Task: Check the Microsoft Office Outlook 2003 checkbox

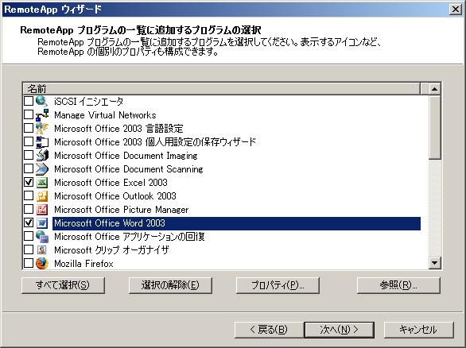Action: pyautogui.click(x=29, y=195)
